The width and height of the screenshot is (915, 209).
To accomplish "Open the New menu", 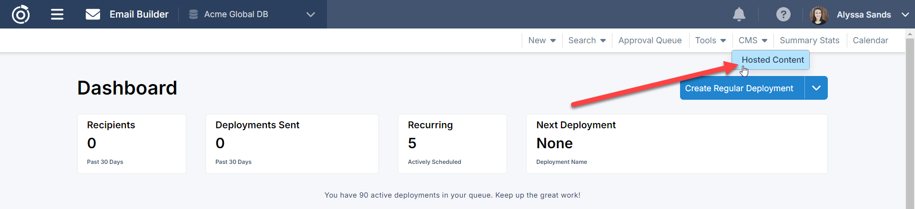I will click(x=542, y=40).
